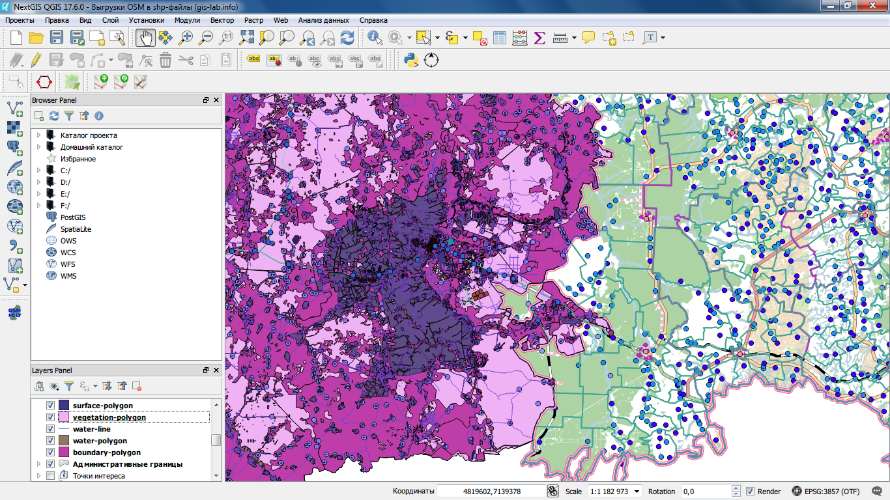Enable the Точки интереса layer checkbox
The width and height of the screenshot is (890, 500).
click(x=50, y=476)
